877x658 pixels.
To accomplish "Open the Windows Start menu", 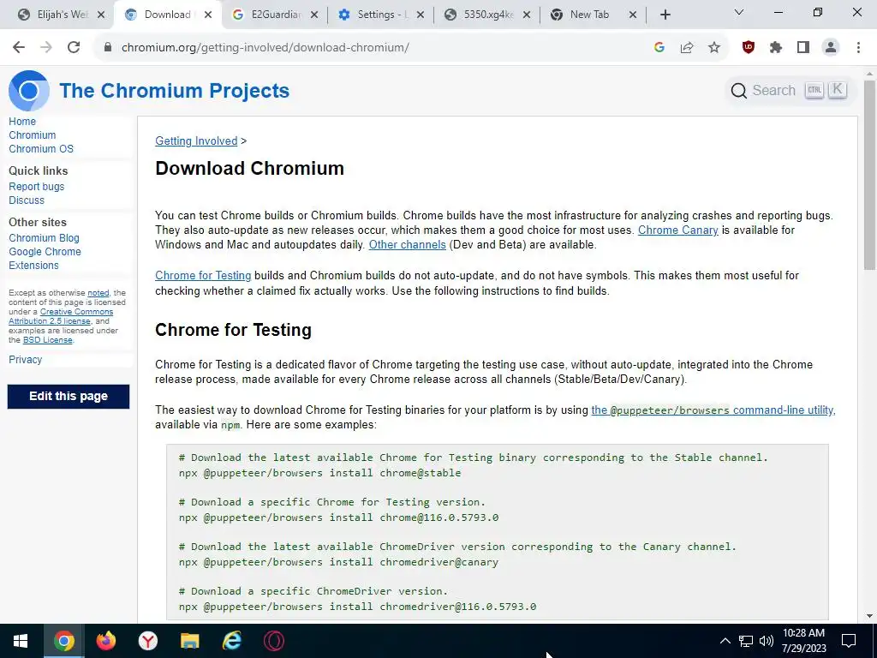I will (x=21, y=641).
